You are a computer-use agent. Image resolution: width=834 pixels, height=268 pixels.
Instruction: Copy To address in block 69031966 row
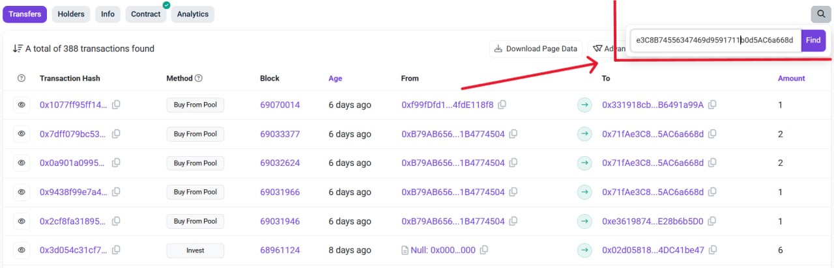pyautogui.click(x=713, y=192)
